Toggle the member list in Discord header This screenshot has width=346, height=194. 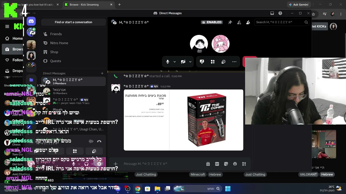pos(248,22)
